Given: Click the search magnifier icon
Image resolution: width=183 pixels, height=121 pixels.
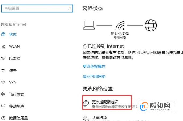Looking at the screenshot, I should pyautogui.click(x=69, y=8).
